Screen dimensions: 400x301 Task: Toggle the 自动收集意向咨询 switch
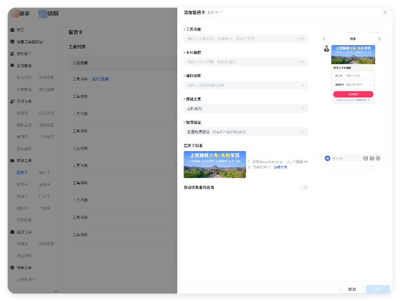[304, 187]
